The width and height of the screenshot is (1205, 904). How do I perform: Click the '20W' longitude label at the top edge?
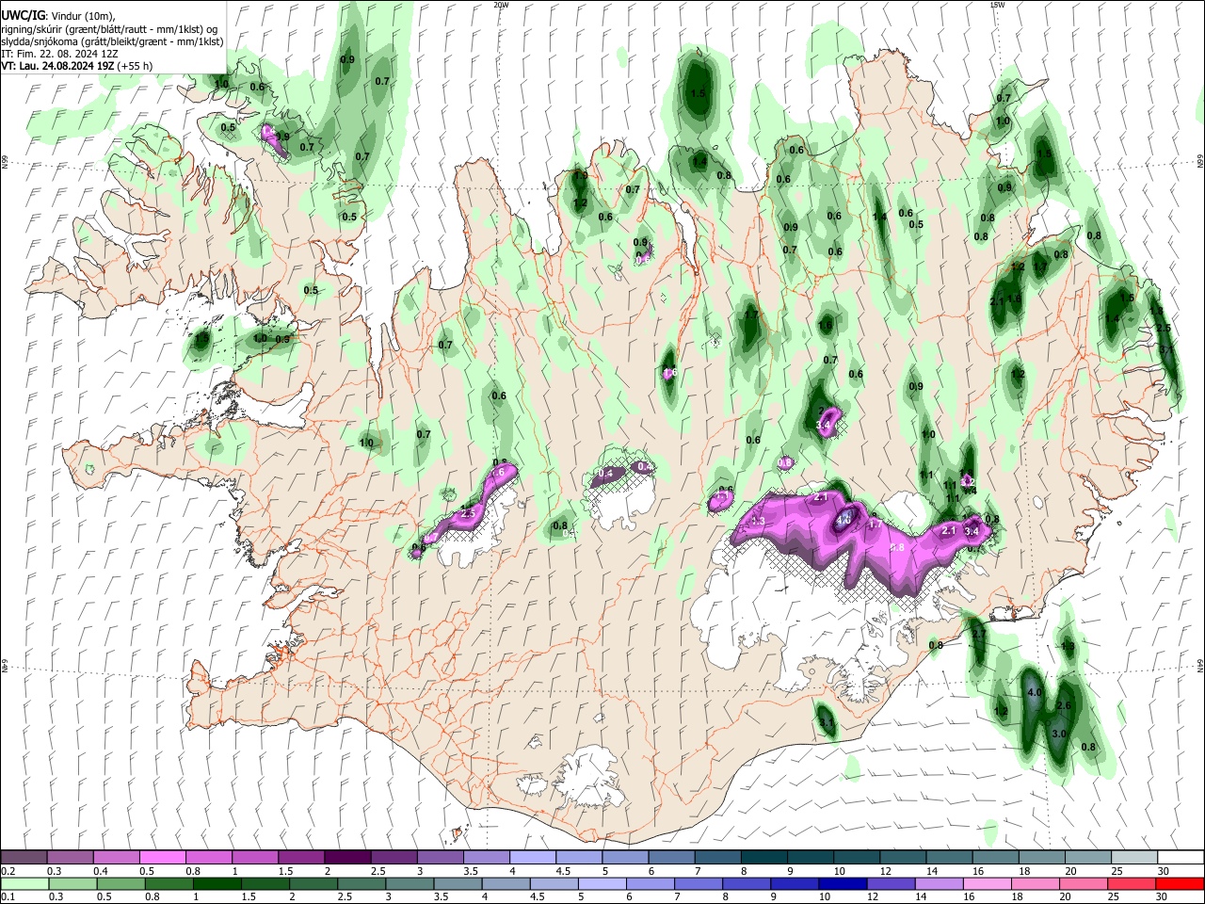pyautogui.click(x=501, y=5)
